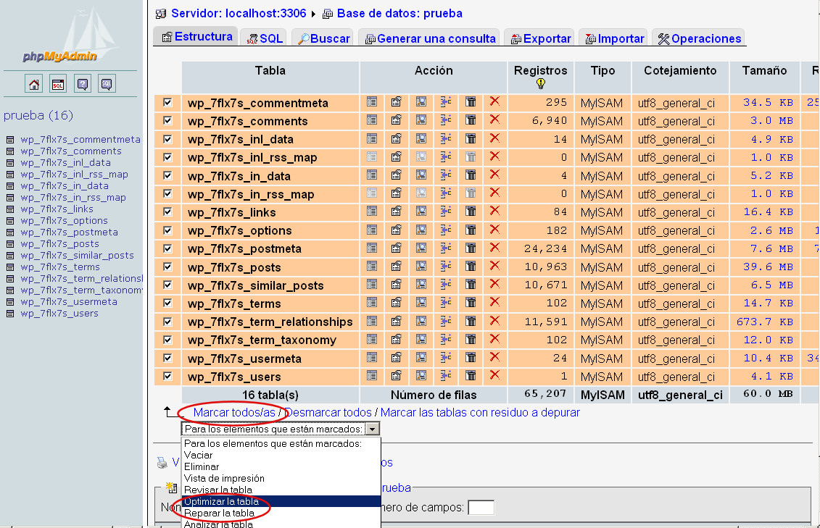Click the empty trash icon for wp_7flx7s_options
820x528 pixels.
[471, 230]
